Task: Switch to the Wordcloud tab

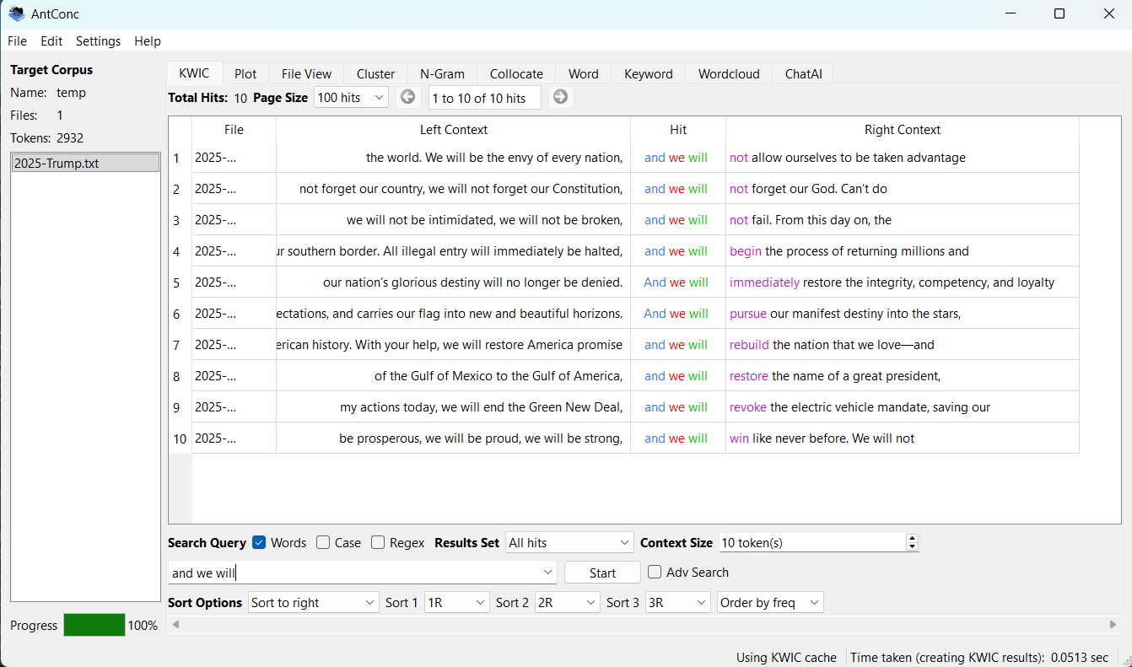Action: tap(728, 74)
